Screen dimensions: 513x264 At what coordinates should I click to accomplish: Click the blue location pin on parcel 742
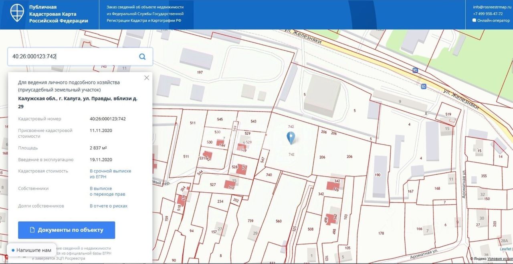(291, 137)
